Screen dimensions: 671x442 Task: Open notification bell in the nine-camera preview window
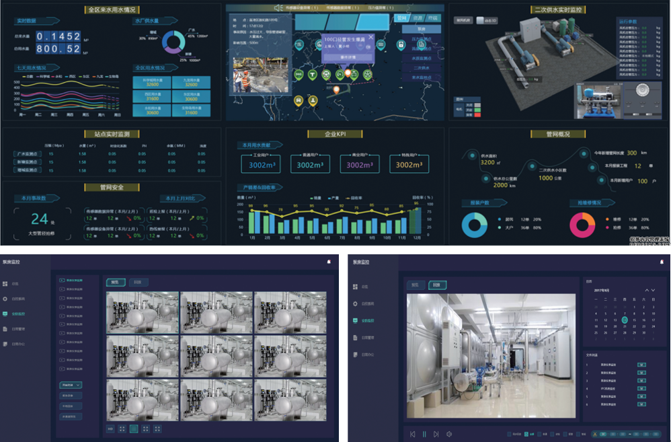(329, 262)
